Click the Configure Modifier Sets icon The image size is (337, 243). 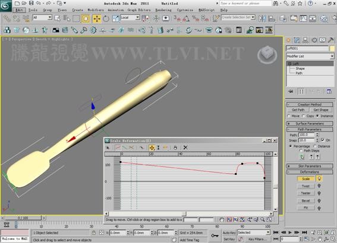329,92
